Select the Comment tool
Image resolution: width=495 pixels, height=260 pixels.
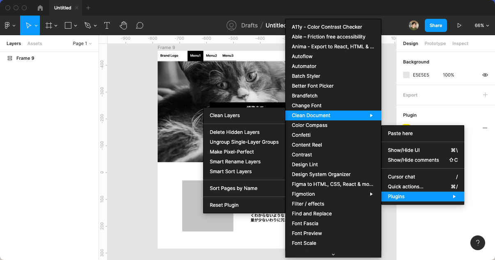140,25
